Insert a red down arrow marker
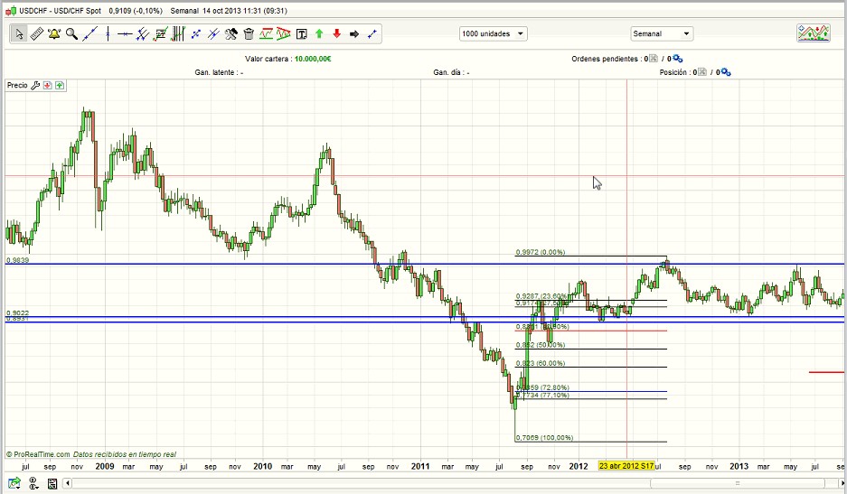 coord(336,34)
